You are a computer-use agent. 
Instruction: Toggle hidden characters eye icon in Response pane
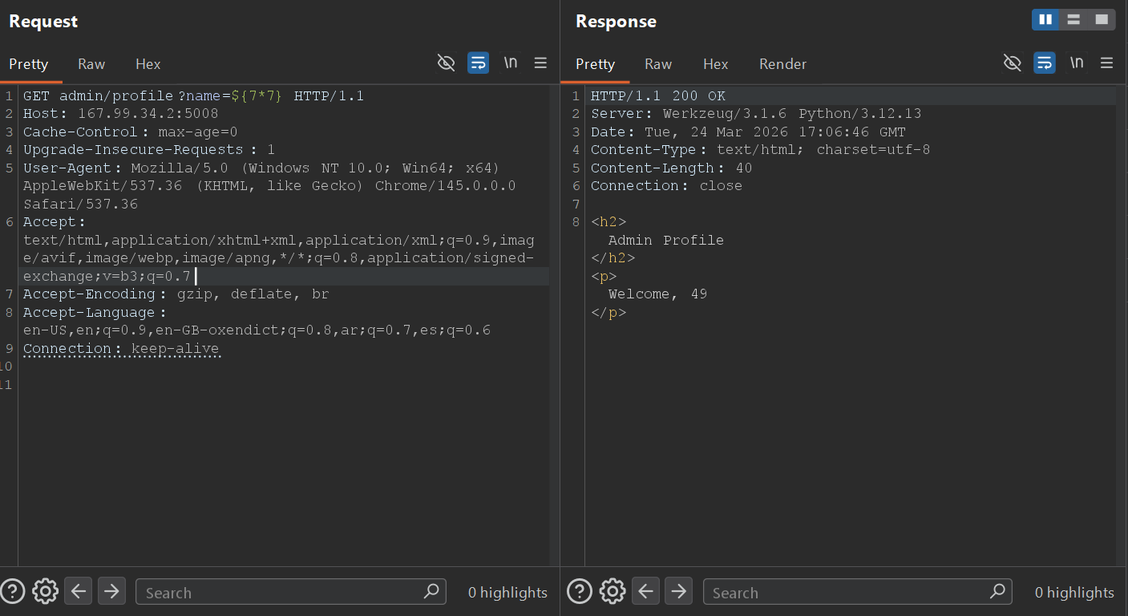1013,63
